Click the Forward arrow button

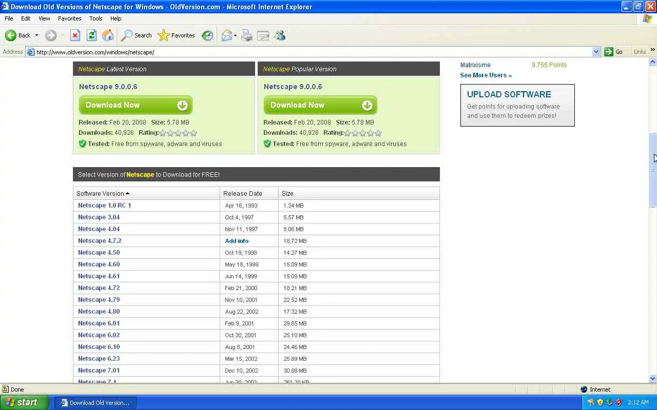coord(50,35)
